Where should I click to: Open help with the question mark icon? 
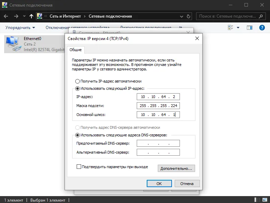coord(262,28)
